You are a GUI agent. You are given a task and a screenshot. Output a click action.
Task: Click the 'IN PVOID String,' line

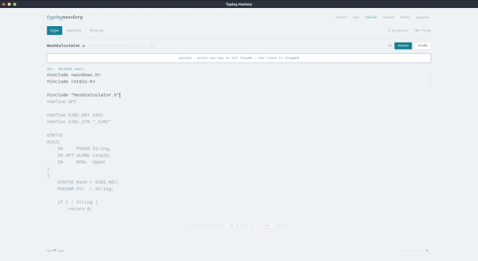tap(84, 148)
